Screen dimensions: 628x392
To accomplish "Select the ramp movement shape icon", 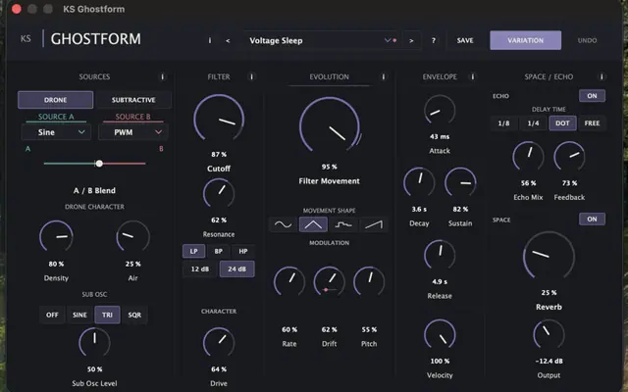I will pos(373,224).
